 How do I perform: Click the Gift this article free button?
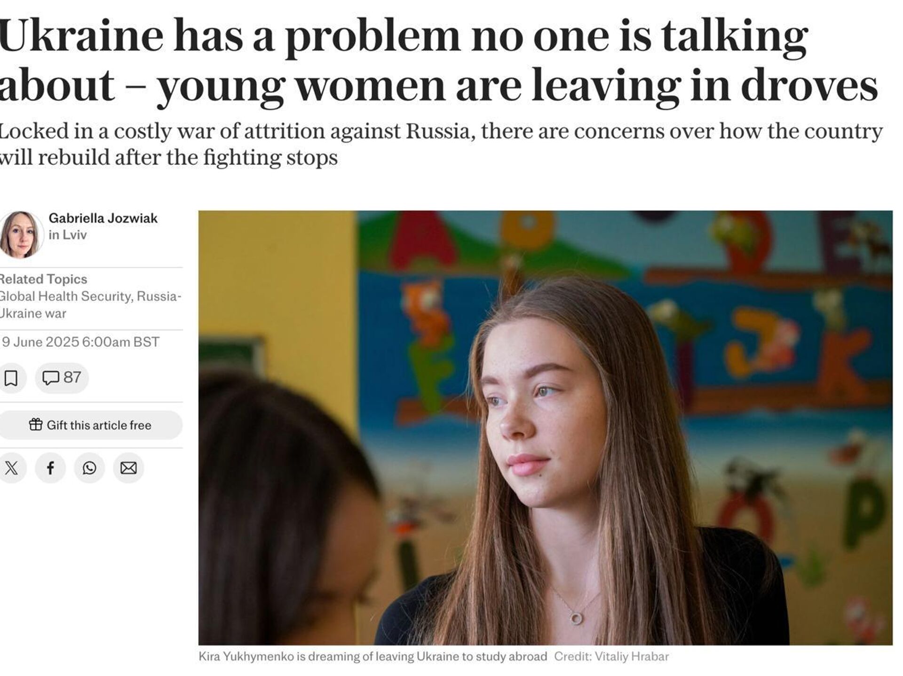[90, 425]
